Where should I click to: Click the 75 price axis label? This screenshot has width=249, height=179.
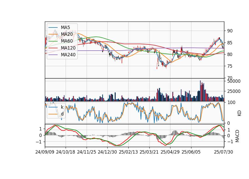click(230, 66)
